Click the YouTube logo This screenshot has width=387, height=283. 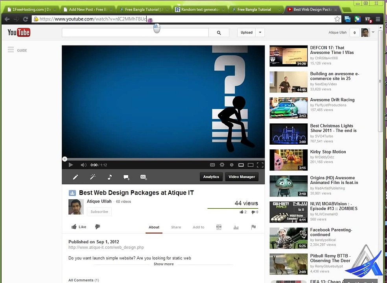click(19, 32)
